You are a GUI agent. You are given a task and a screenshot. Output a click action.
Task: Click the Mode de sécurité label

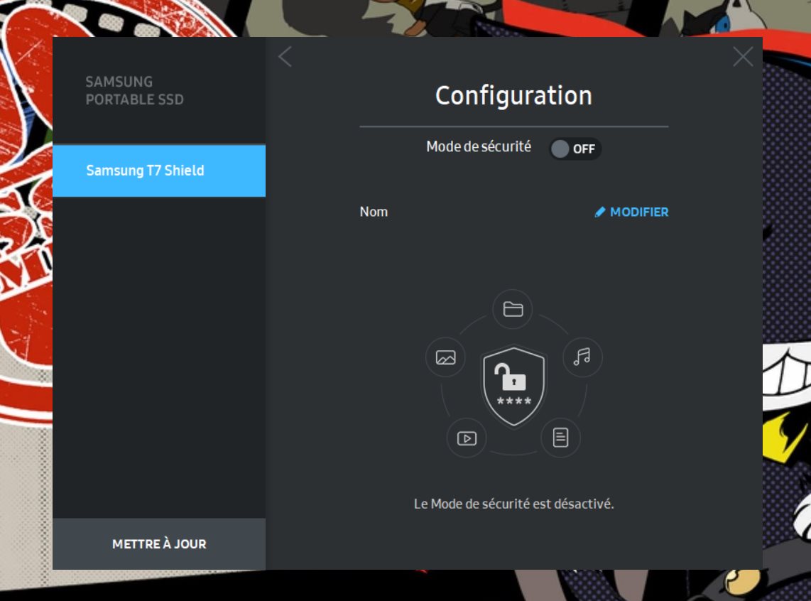tap(479, 147)
